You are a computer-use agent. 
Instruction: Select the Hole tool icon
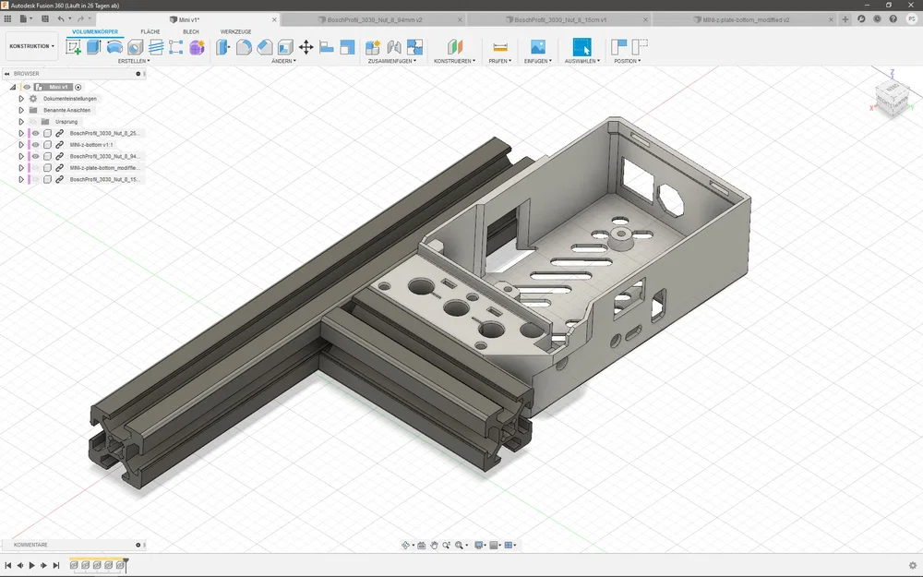click(135, 47)
